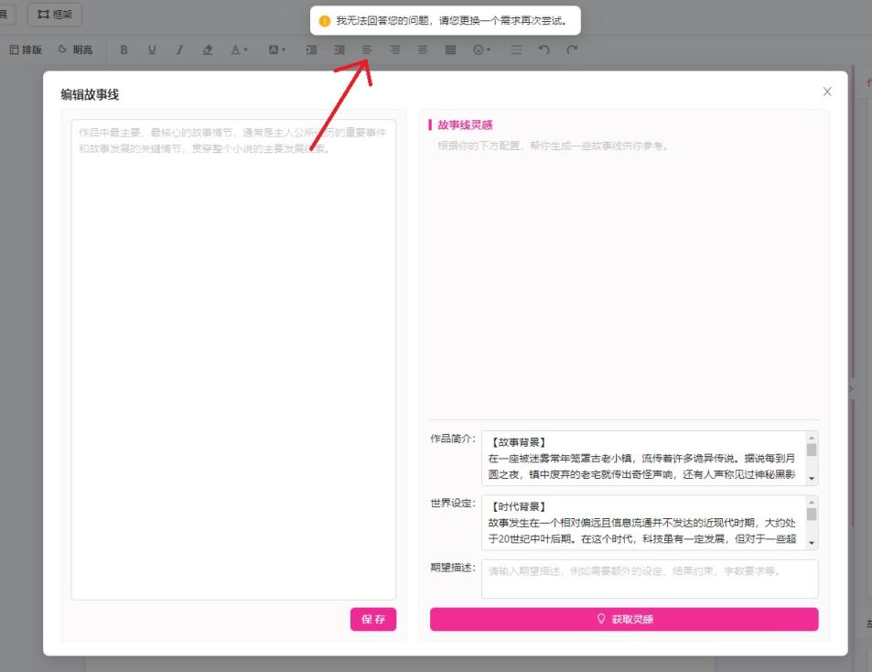Click the 排版 toolbar button

coord(26,49)
